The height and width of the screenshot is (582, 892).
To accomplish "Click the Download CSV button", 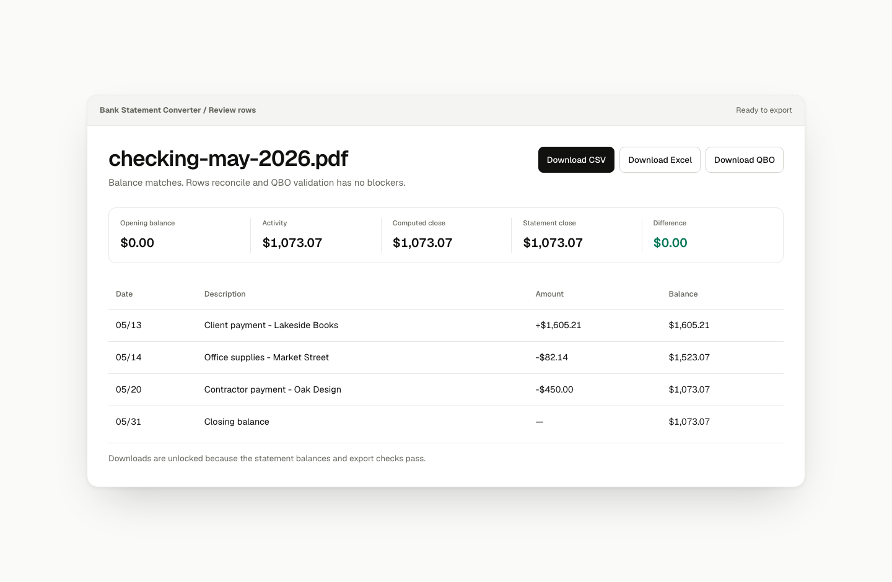I will (x=576, y=160).
